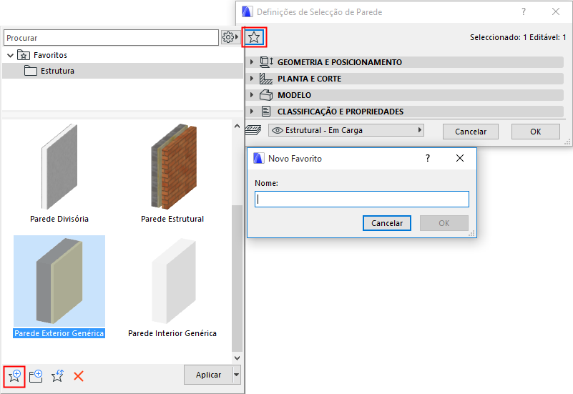Click the New Folder icon
573x394 pixels.
36,375
